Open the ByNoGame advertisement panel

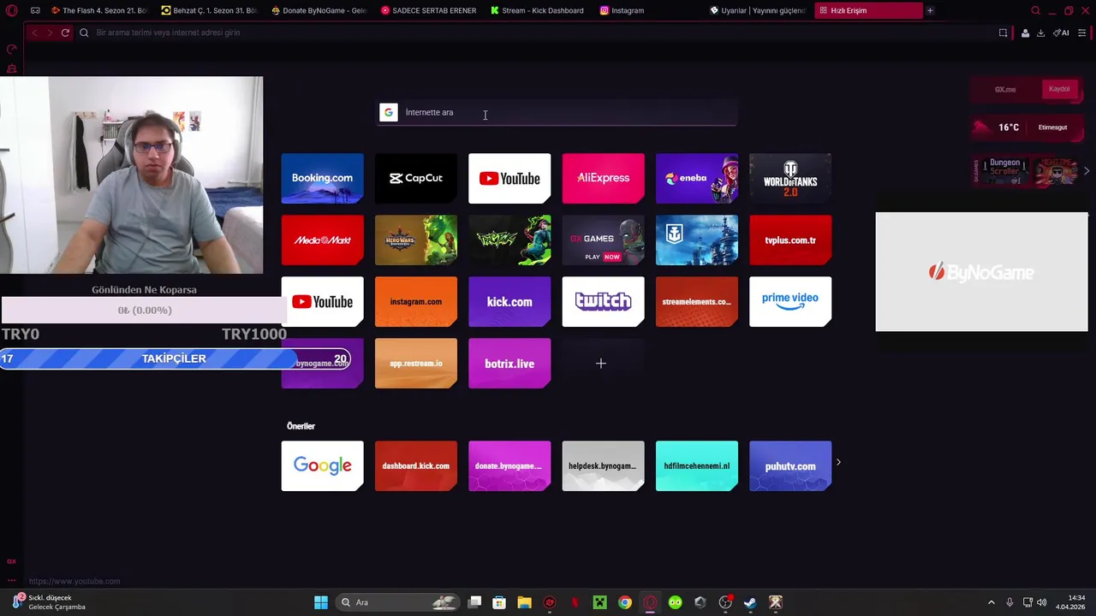[x=981, y=272]
